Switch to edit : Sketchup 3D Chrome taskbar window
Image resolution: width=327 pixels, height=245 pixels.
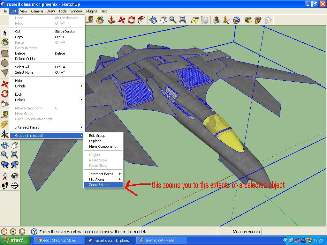click(x=59, y=241)
